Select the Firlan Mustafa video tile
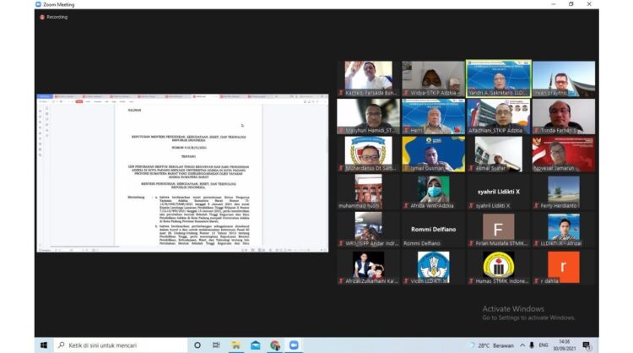The height and width of the screenshot is (353, 633). click(x=498, y=230)
